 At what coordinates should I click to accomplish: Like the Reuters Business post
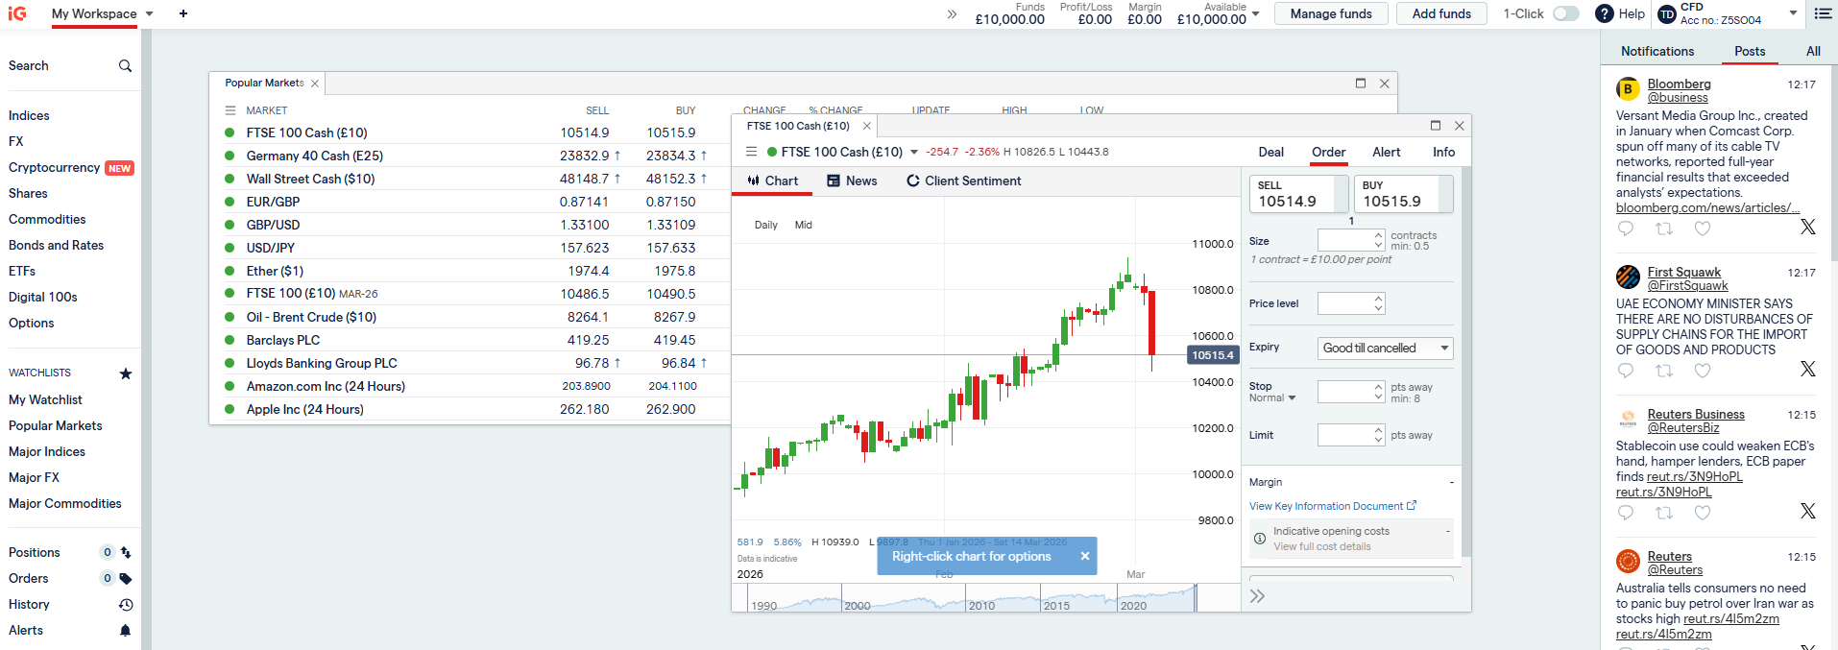pyautogui.click(x=1703, y=512)
